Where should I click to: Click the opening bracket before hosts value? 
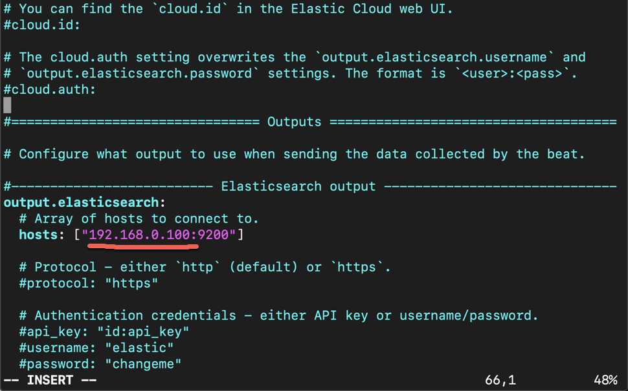[77, 235]
